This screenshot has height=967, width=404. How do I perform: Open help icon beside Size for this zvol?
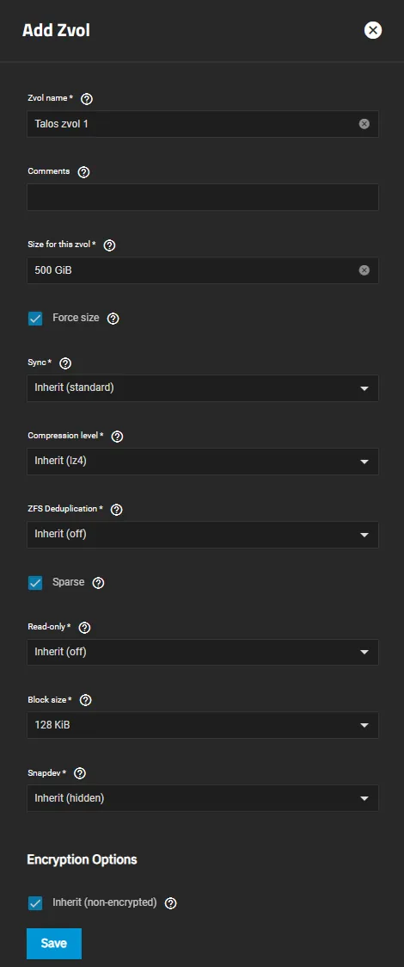coord(110,245)
